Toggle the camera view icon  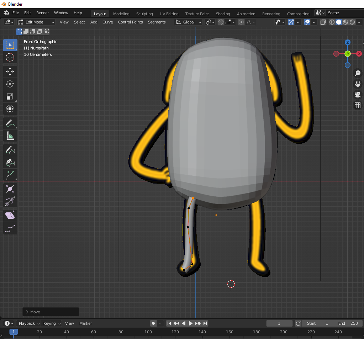coord(358,95)
